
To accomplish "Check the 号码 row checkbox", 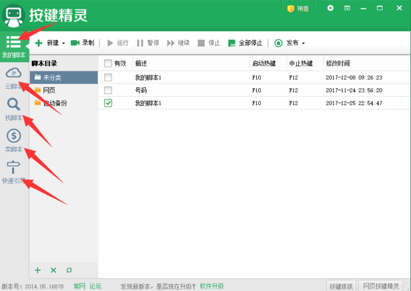I will tap(108, 90).
